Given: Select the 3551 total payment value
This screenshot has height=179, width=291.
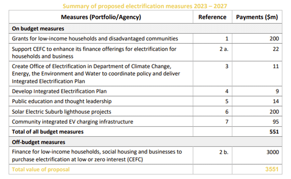Looking at the screenshot, I should pyautogui.click(x=272, y=169).
